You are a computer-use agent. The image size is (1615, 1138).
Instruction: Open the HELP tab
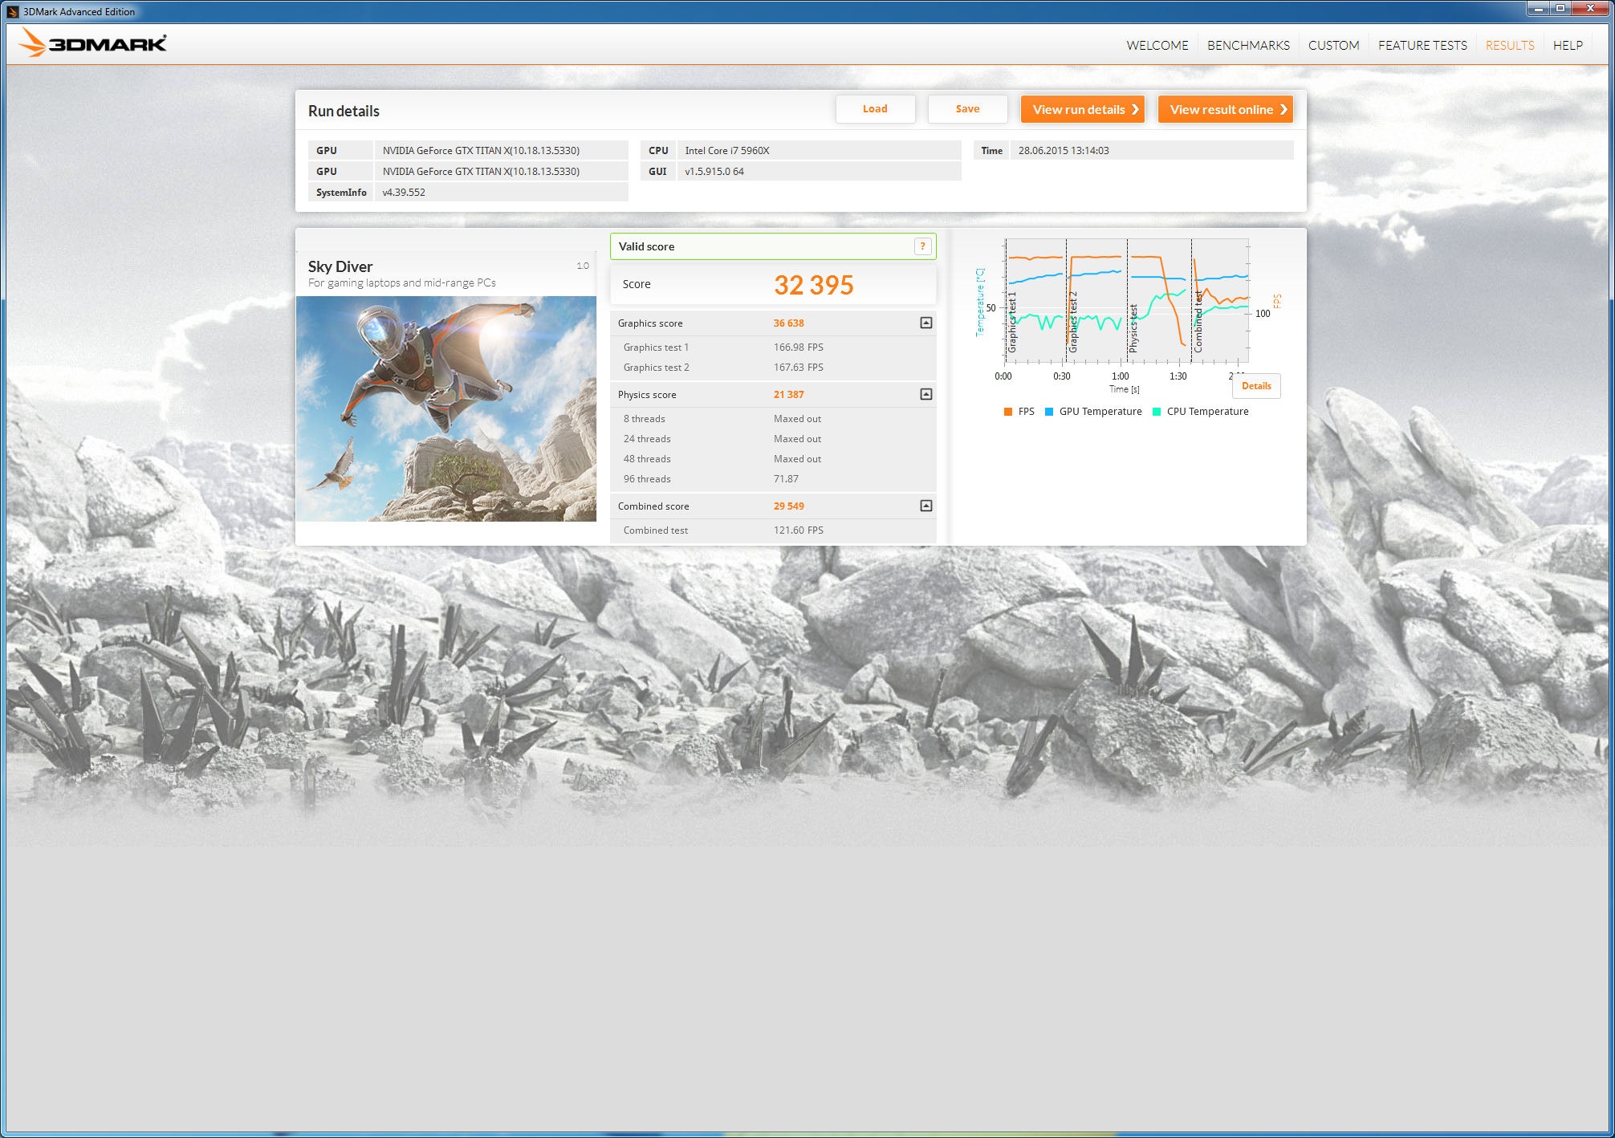pyautogui.click(x=1568, y=46)
